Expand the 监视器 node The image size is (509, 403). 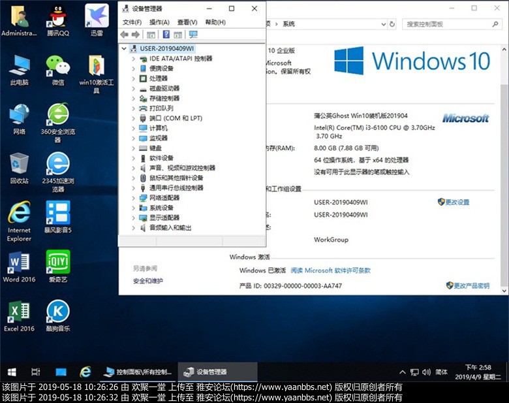point(133,138)
